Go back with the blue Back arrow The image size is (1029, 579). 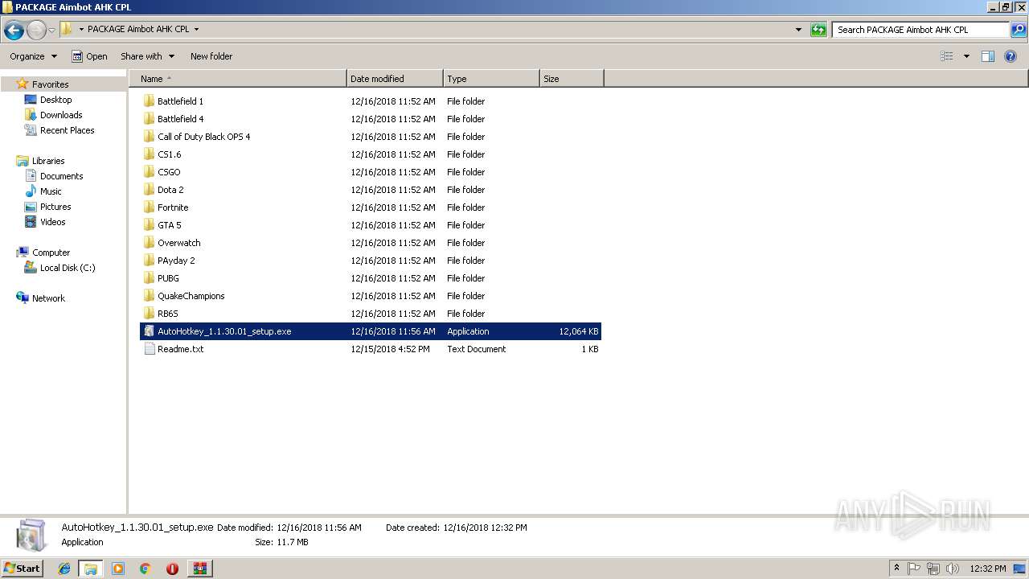tap(14, 31)
